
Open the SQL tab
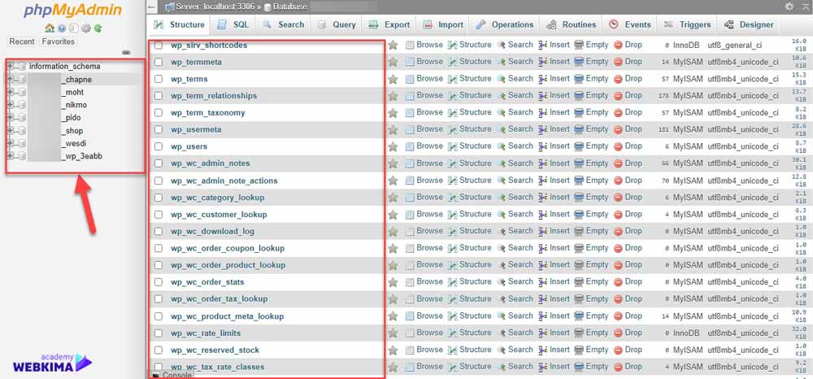click(233, 25)
